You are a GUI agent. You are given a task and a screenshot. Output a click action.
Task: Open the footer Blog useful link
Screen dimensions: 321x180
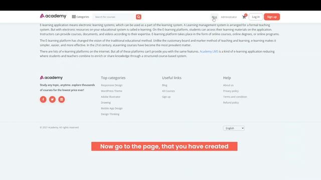(x=165, y=85)
